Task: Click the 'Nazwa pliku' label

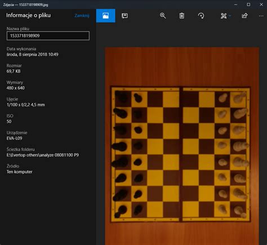Action: (18, 29)
